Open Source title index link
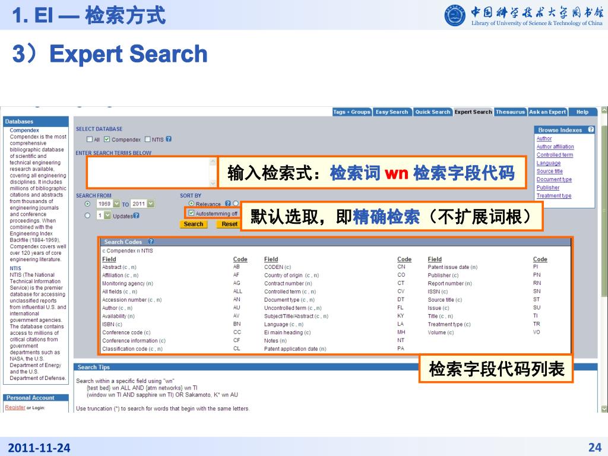 click(x=549, y=171)
